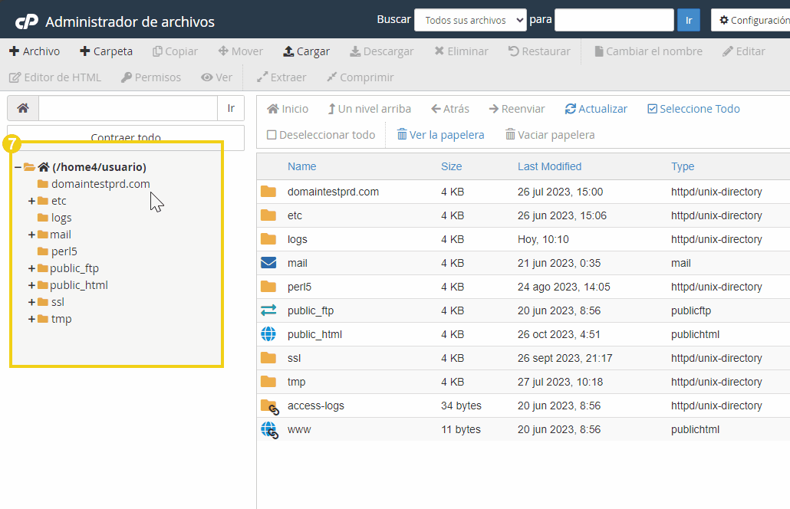Click the Comprimir toolbar button

[360, 77]
